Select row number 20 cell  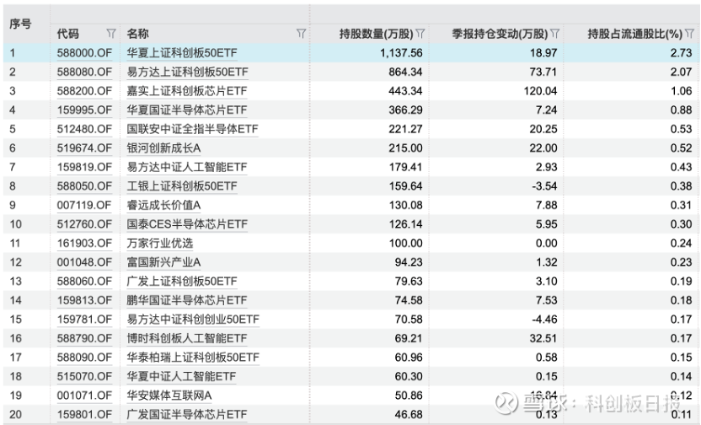pyautogui.click(x=15, y=414)
